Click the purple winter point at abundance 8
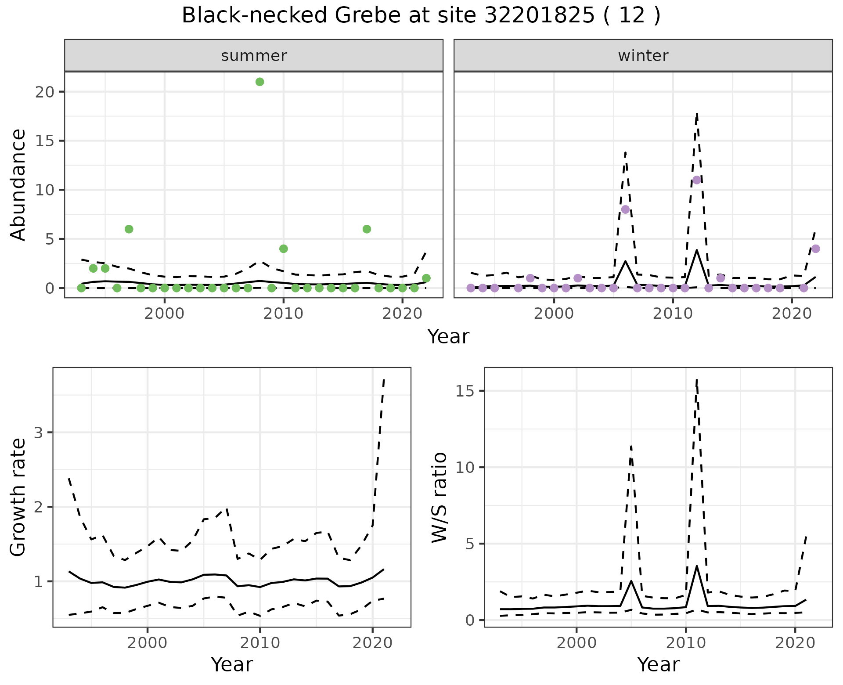The height and width of the screenshot is (685, 843). (625, 209)
